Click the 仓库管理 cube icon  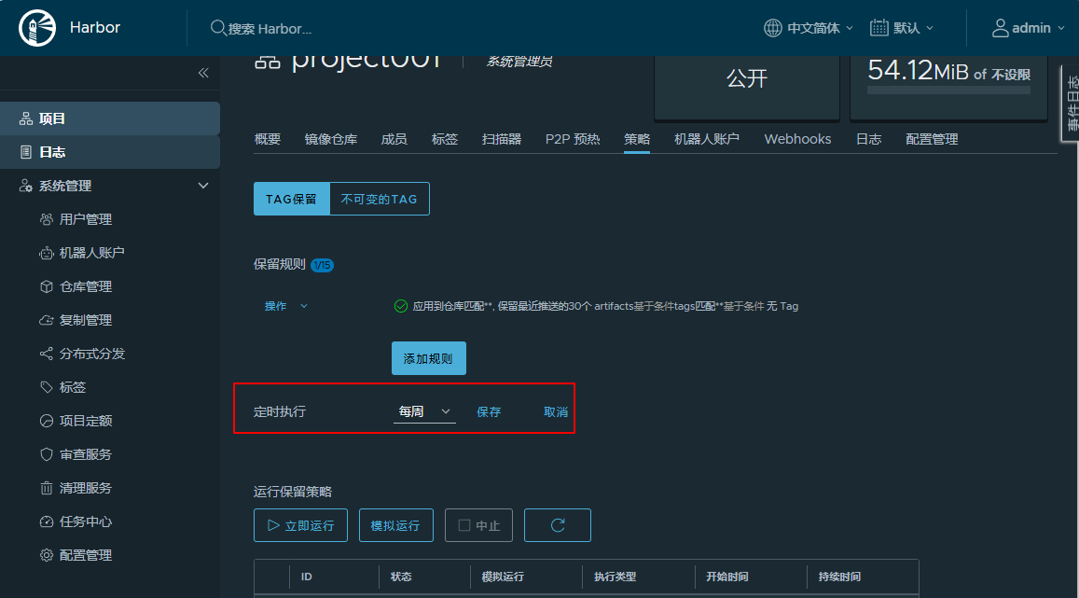[46, 286]
